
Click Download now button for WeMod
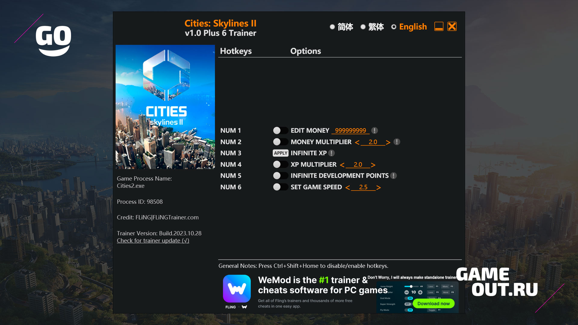point(433,302)
